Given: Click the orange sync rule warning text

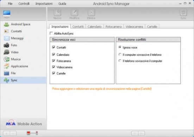Looking at the screenshot, I should (102, 89).
